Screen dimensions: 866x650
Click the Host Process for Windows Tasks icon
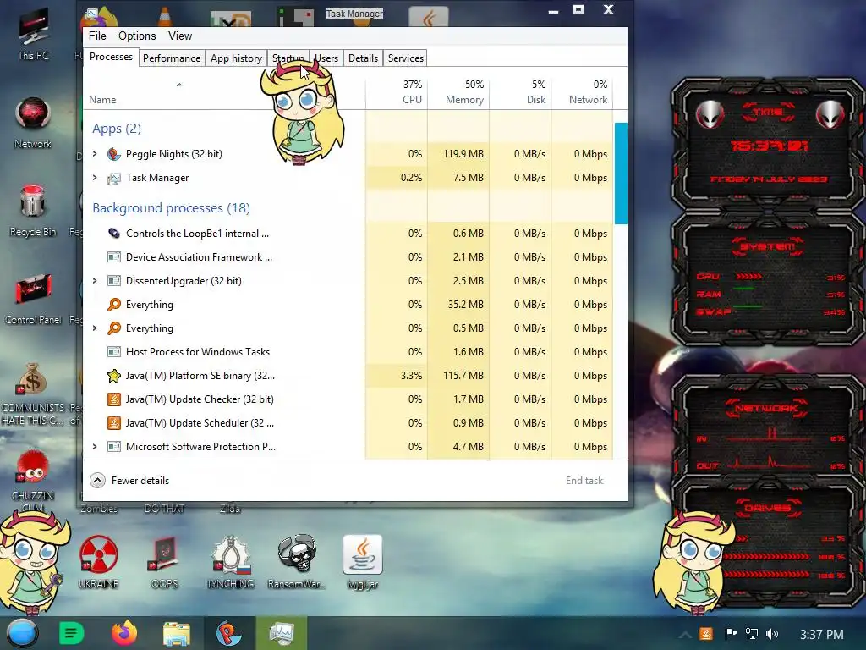pyautogui.click(x=114, y=352)
